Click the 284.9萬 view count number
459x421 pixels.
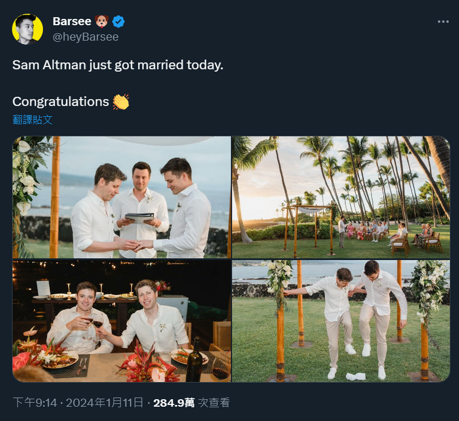(x=173, y=403)
